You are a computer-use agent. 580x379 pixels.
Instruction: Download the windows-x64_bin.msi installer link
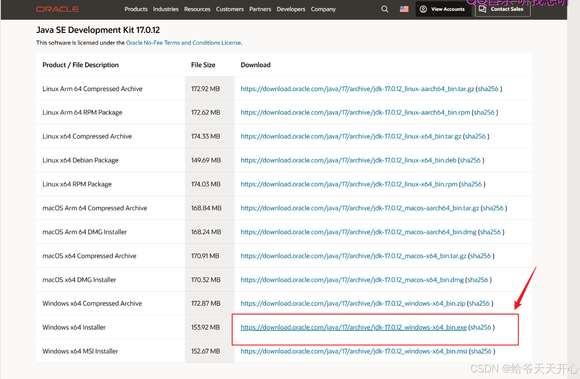pyautogui.click(x=354, y=351)
